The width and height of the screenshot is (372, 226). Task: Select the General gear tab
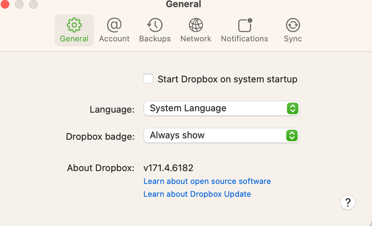pos(74,30)
